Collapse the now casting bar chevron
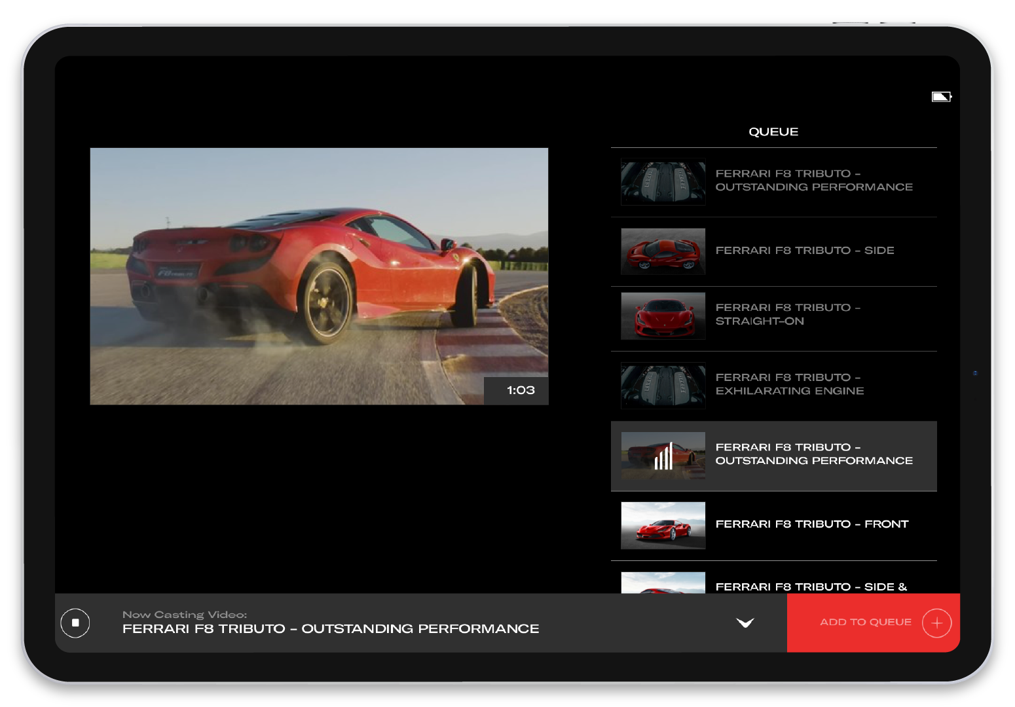 click(x=745, y=623)
